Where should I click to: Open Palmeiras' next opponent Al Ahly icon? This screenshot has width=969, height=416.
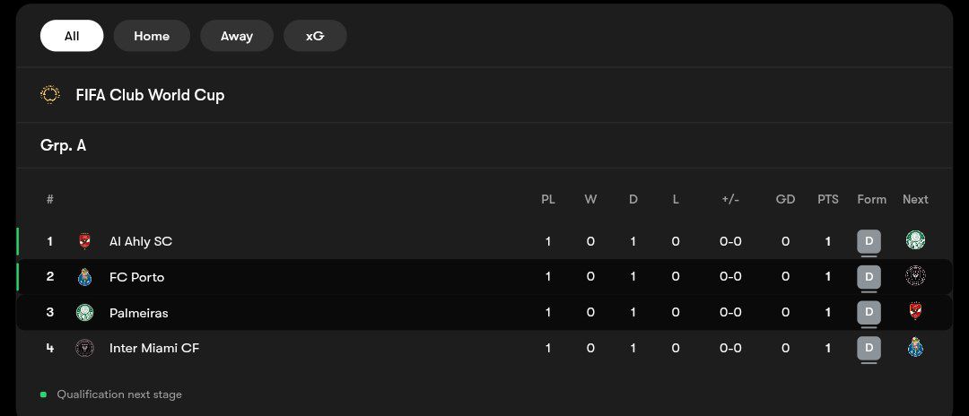915,312
